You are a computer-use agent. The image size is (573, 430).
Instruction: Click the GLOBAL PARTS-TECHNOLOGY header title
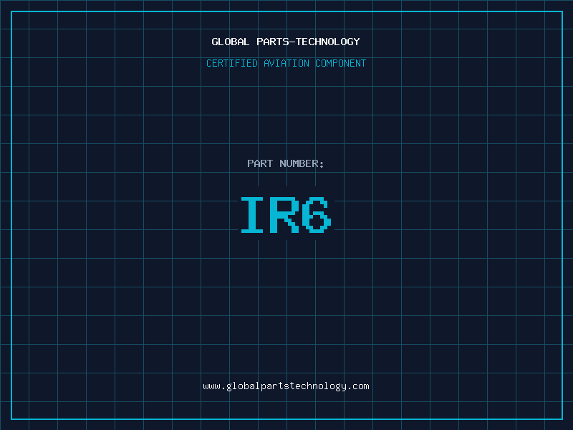pos(286,42)
